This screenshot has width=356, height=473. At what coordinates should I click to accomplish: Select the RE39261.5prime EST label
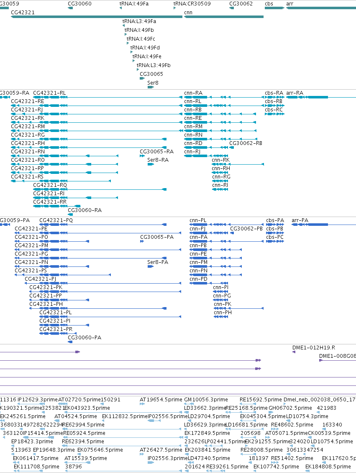[x=228, y=466]
